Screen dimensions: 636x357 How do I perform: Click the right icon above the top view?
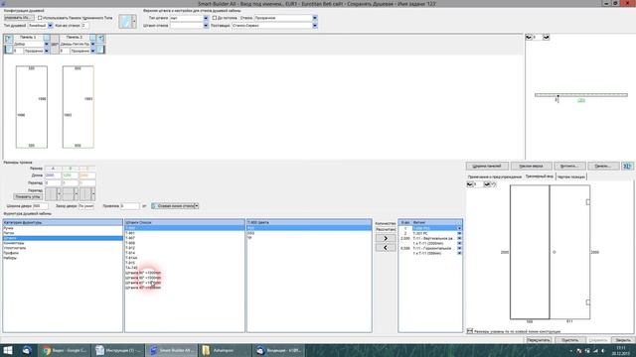coord(547,38)
